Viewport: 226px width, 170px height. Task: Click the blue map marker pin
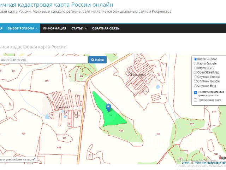[x=108, y=108]
